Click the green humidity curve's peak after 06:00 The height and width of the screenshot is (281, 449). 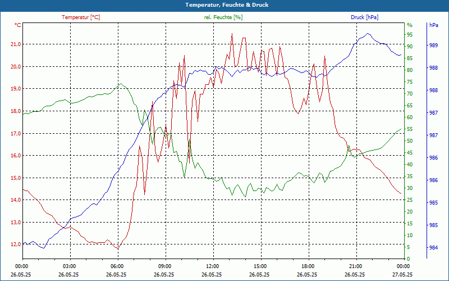click(x=121, y=83)
